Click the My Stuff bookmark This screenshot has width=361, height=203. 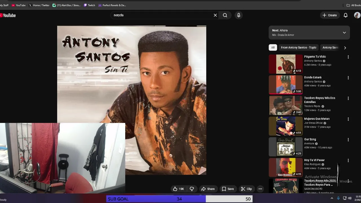coord(4,5)
